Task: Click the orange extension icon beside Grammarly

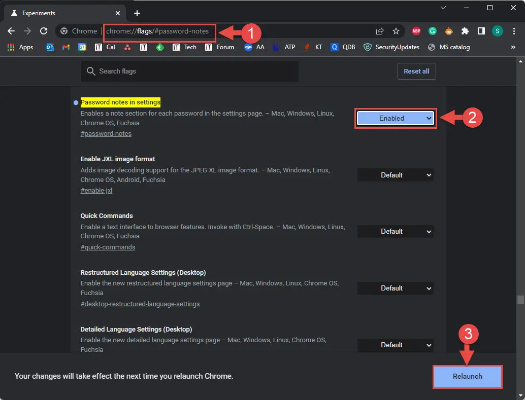Action: point(449,31)
